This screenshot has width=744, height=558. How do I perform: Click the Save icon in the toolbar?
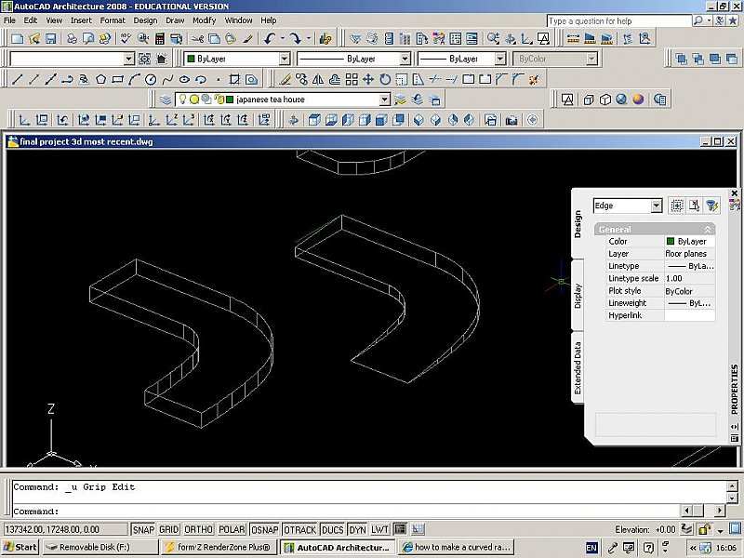pos(50,38)
